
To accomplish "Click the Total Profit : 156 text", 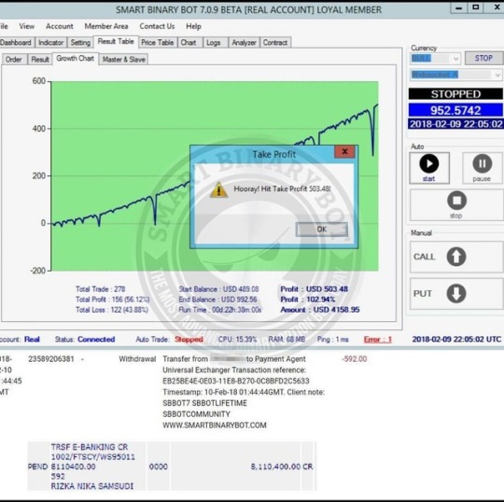I will tap(113, 300).
